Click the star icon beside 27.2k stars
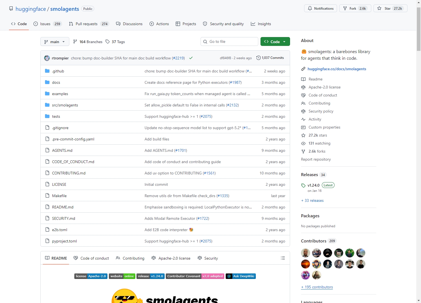This screenshot has width=421, height=303. click(303, 135)
